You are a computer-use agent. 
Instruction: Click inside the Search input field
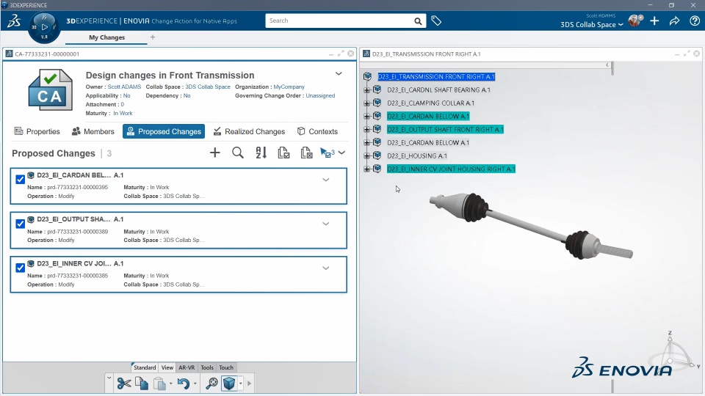[339, 21]
